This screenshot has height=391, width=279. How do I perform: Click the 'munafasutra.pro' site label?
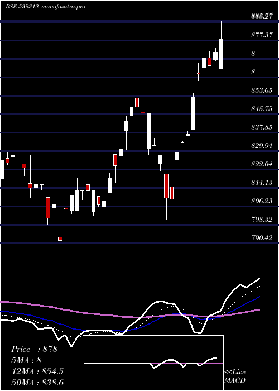[x=62, y=7]
